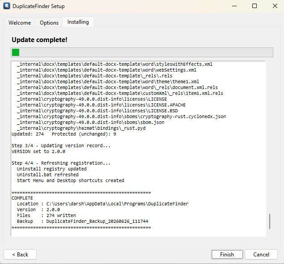Click the licenses\LICENSE log line
284x264 pixels.
pos(92,99)
